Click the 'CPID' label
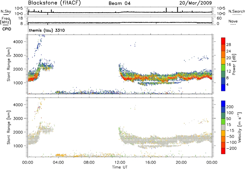245x169 pixels. point(7,29)
